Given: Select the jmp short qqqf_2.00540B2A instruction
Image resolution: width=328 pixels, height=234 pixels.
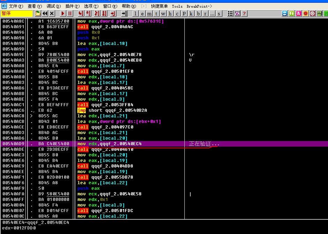Looking at the screenshot, I should [x=112, y=110].
